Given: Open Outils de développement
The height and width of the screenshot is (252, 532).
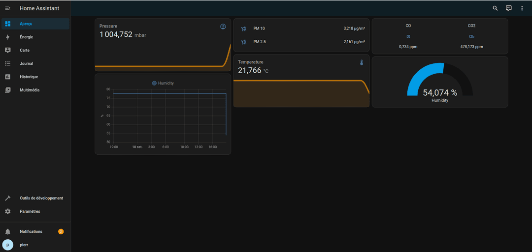Looking at the screenshot, I should [41, 198].
